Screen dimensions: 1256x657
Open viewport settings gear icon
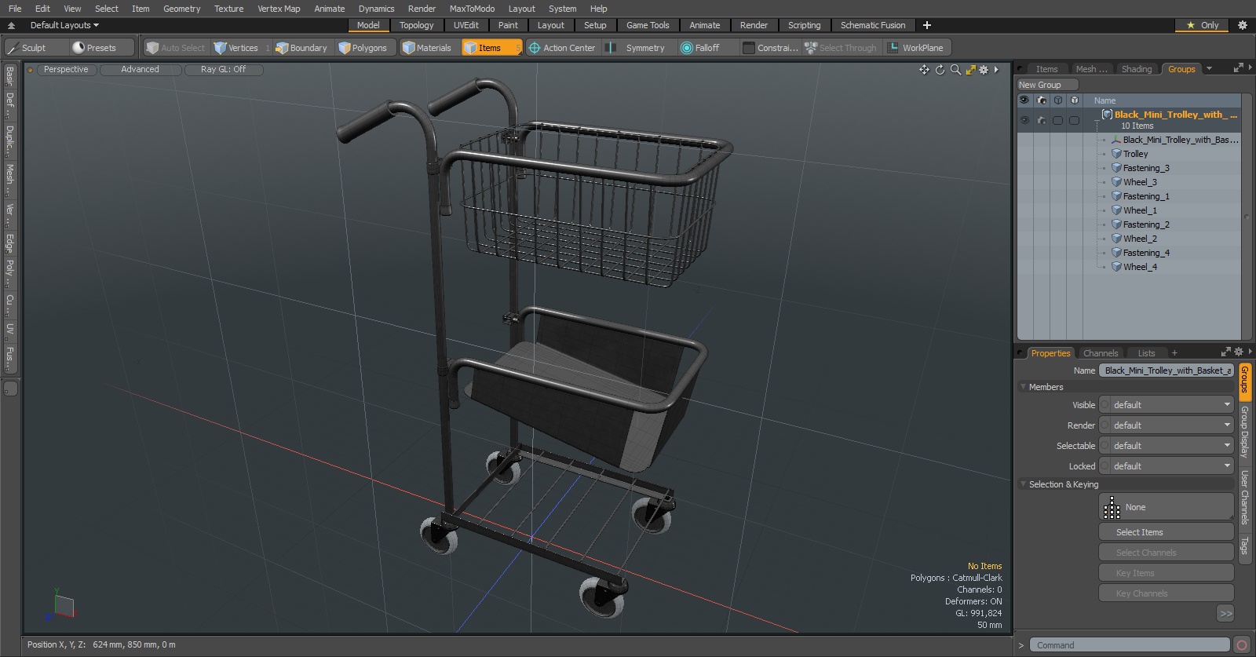[984, 70]
